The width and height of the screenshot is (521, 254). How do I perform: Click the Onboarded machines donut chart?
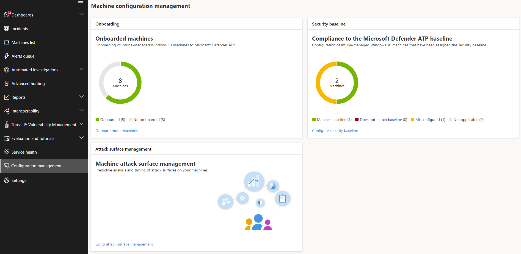pyautogui.click(x=120, y=83)
